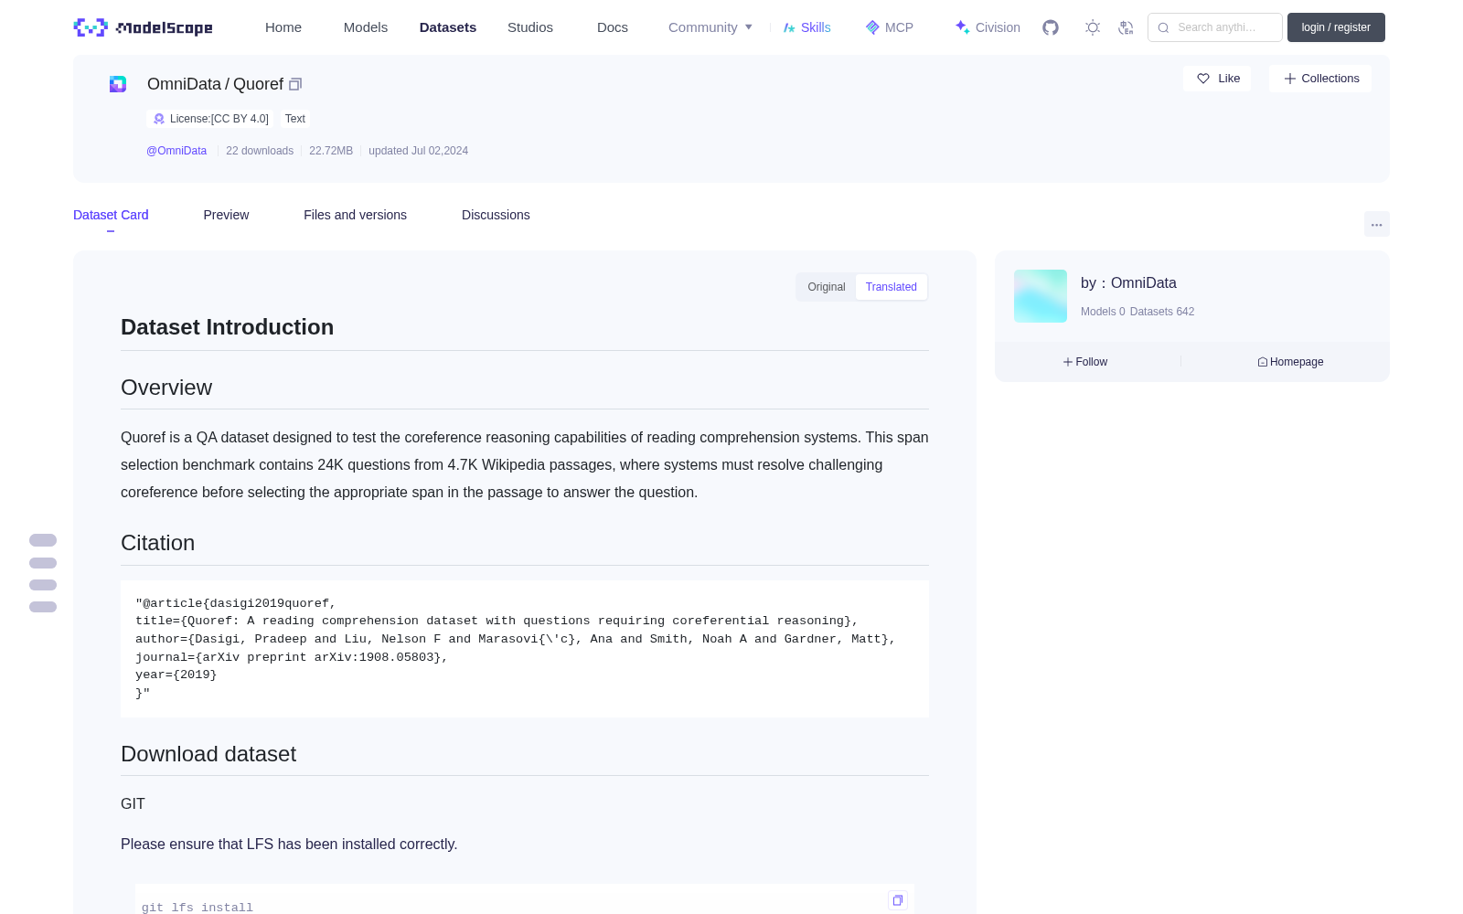Open the Models nav item
This screenshot has height=914, width=1463.
pyautogui.click(x=366, y=27)
